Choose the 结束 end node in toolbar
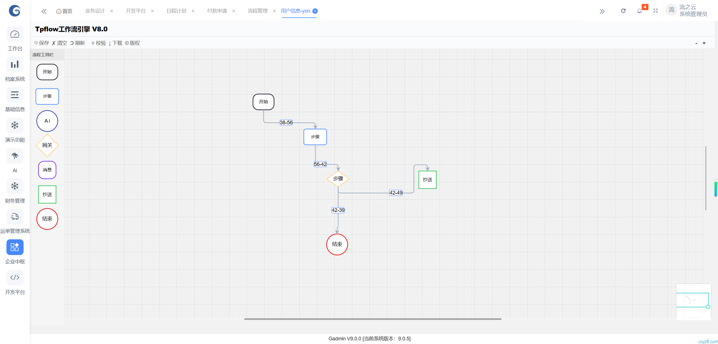This screenshot has width=718, height=344. pos(47,219)
